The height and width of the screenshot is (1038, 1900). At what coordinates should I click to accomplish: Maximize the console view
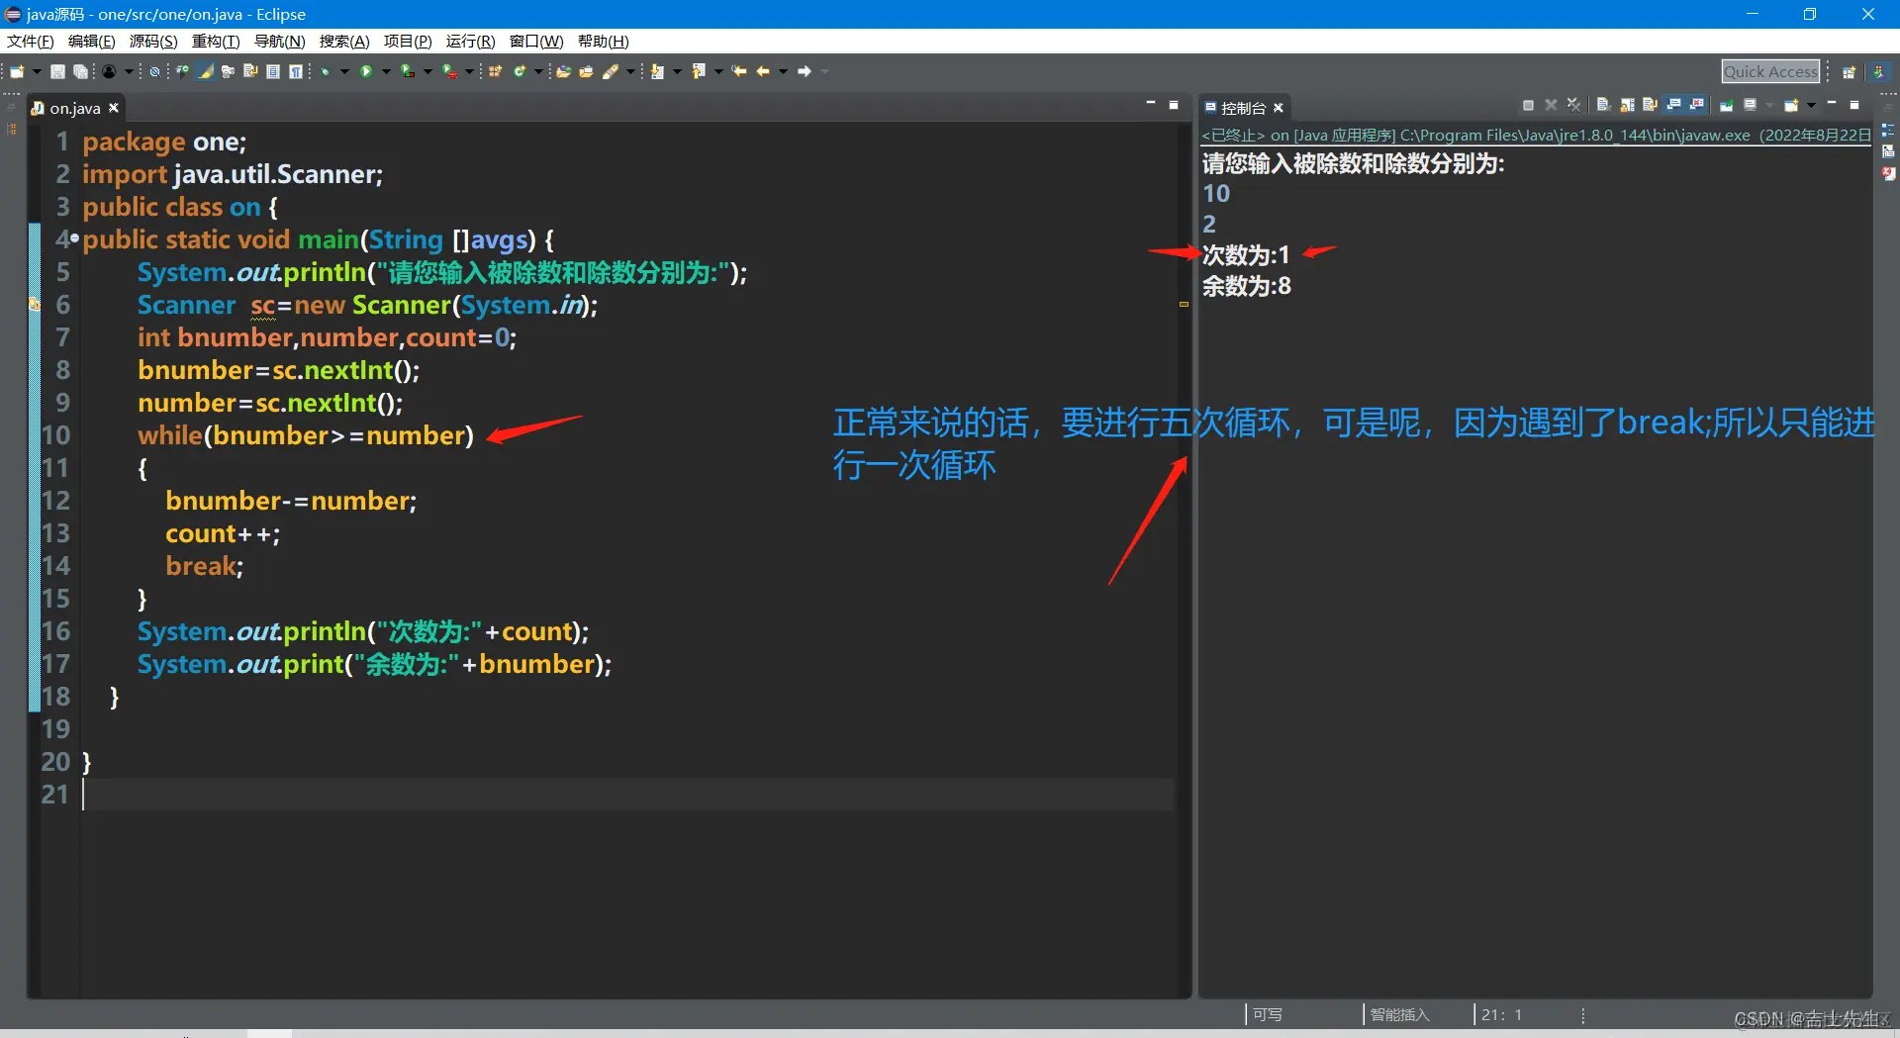pos(1854,104)
